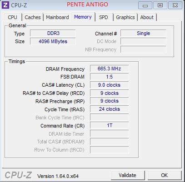Click the empty DRAM Idle Timer field
185x182 pixels.
point(110,133)
